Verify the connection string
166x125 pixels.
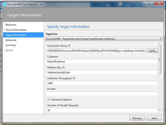152,51
